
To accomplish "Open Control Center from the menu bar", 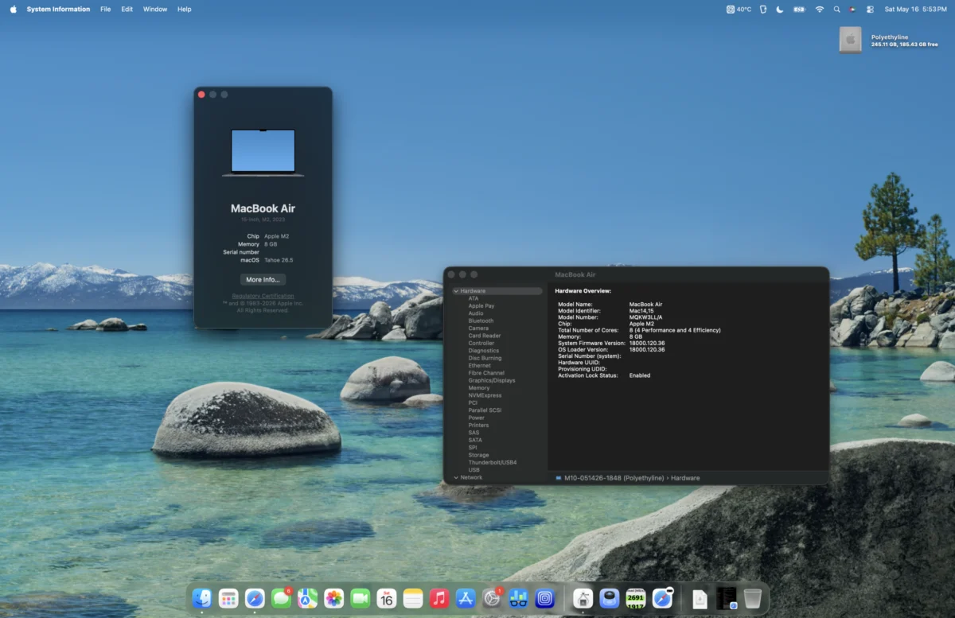I will pos(870,10).
